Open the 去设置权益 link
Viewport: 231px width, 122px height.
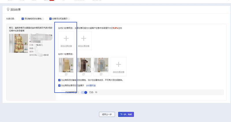click(x=91, y=86)
